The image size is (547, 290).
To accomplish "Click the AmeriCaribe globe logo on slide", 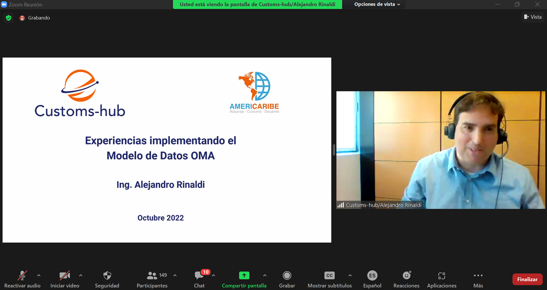I will click(254, 93).
